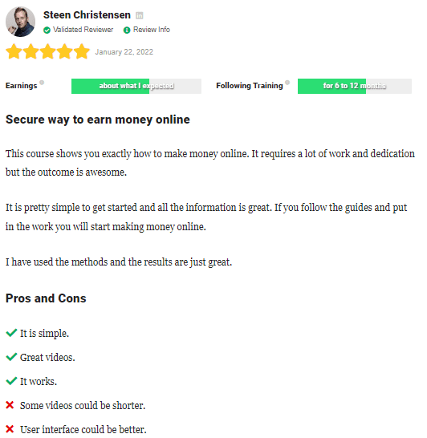The height and width of the screenshot is (438, 427).
Task: Click the first yellow rating star
Action: [x=14, y=51]
